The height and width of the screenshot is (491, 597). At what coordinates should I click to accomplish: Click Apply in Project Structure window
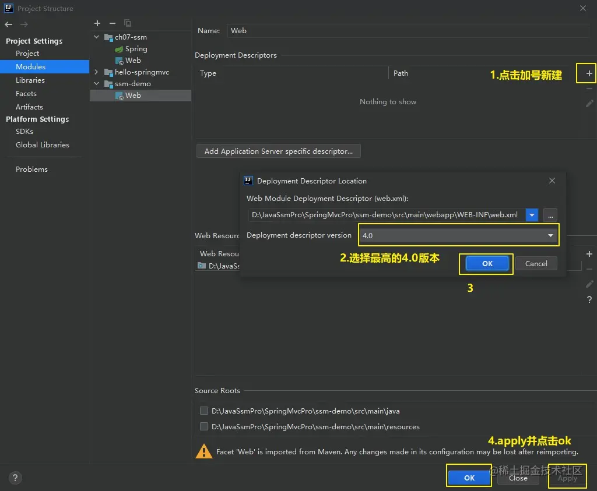click(x=567, y=478)
